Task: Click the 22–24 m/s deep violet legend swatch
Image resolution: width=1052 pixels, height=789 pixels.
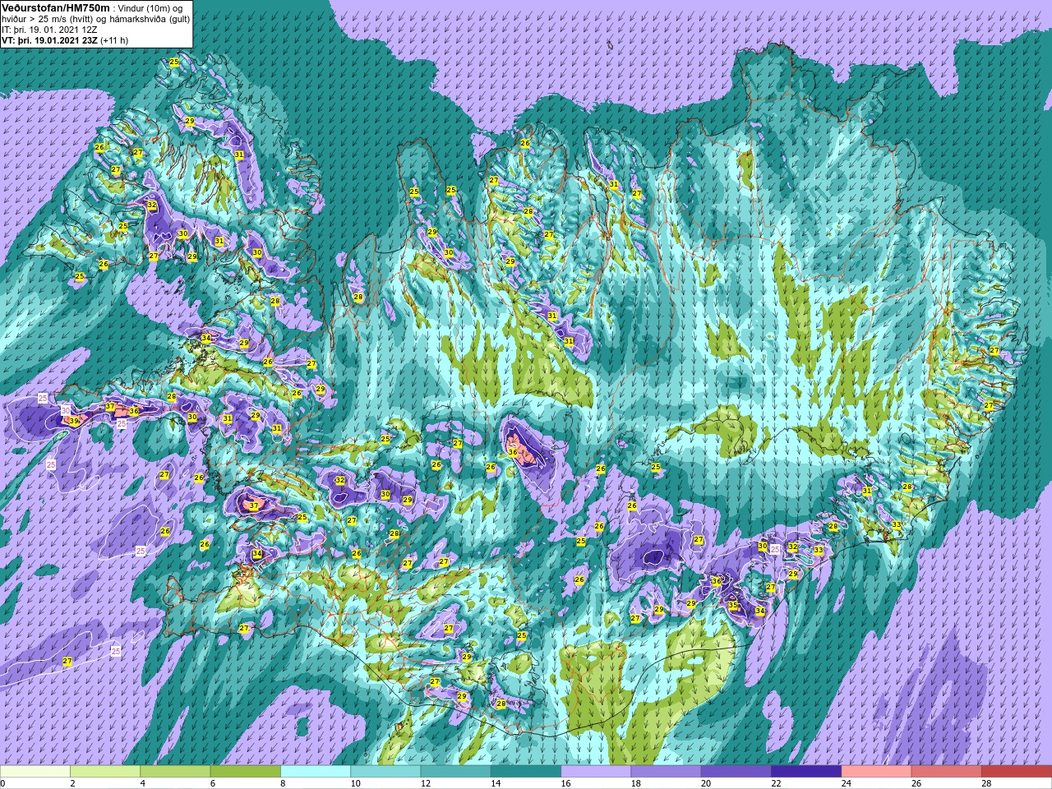Action: coord(806,772)
